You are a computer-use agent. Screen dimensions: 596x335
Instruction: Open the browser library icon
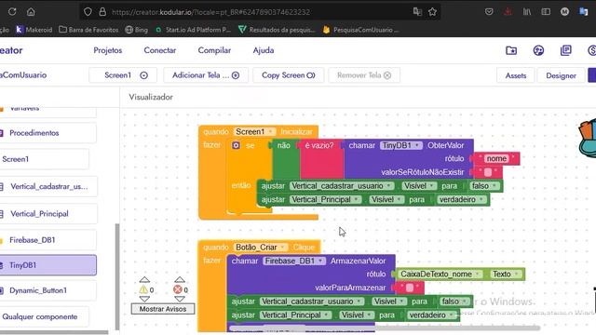click(x=527, y=12)
